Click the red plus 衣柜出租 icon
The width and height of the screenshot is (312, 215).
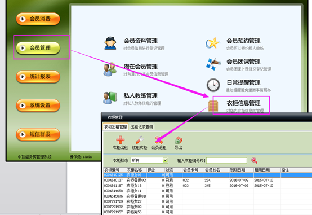point(121,140)
